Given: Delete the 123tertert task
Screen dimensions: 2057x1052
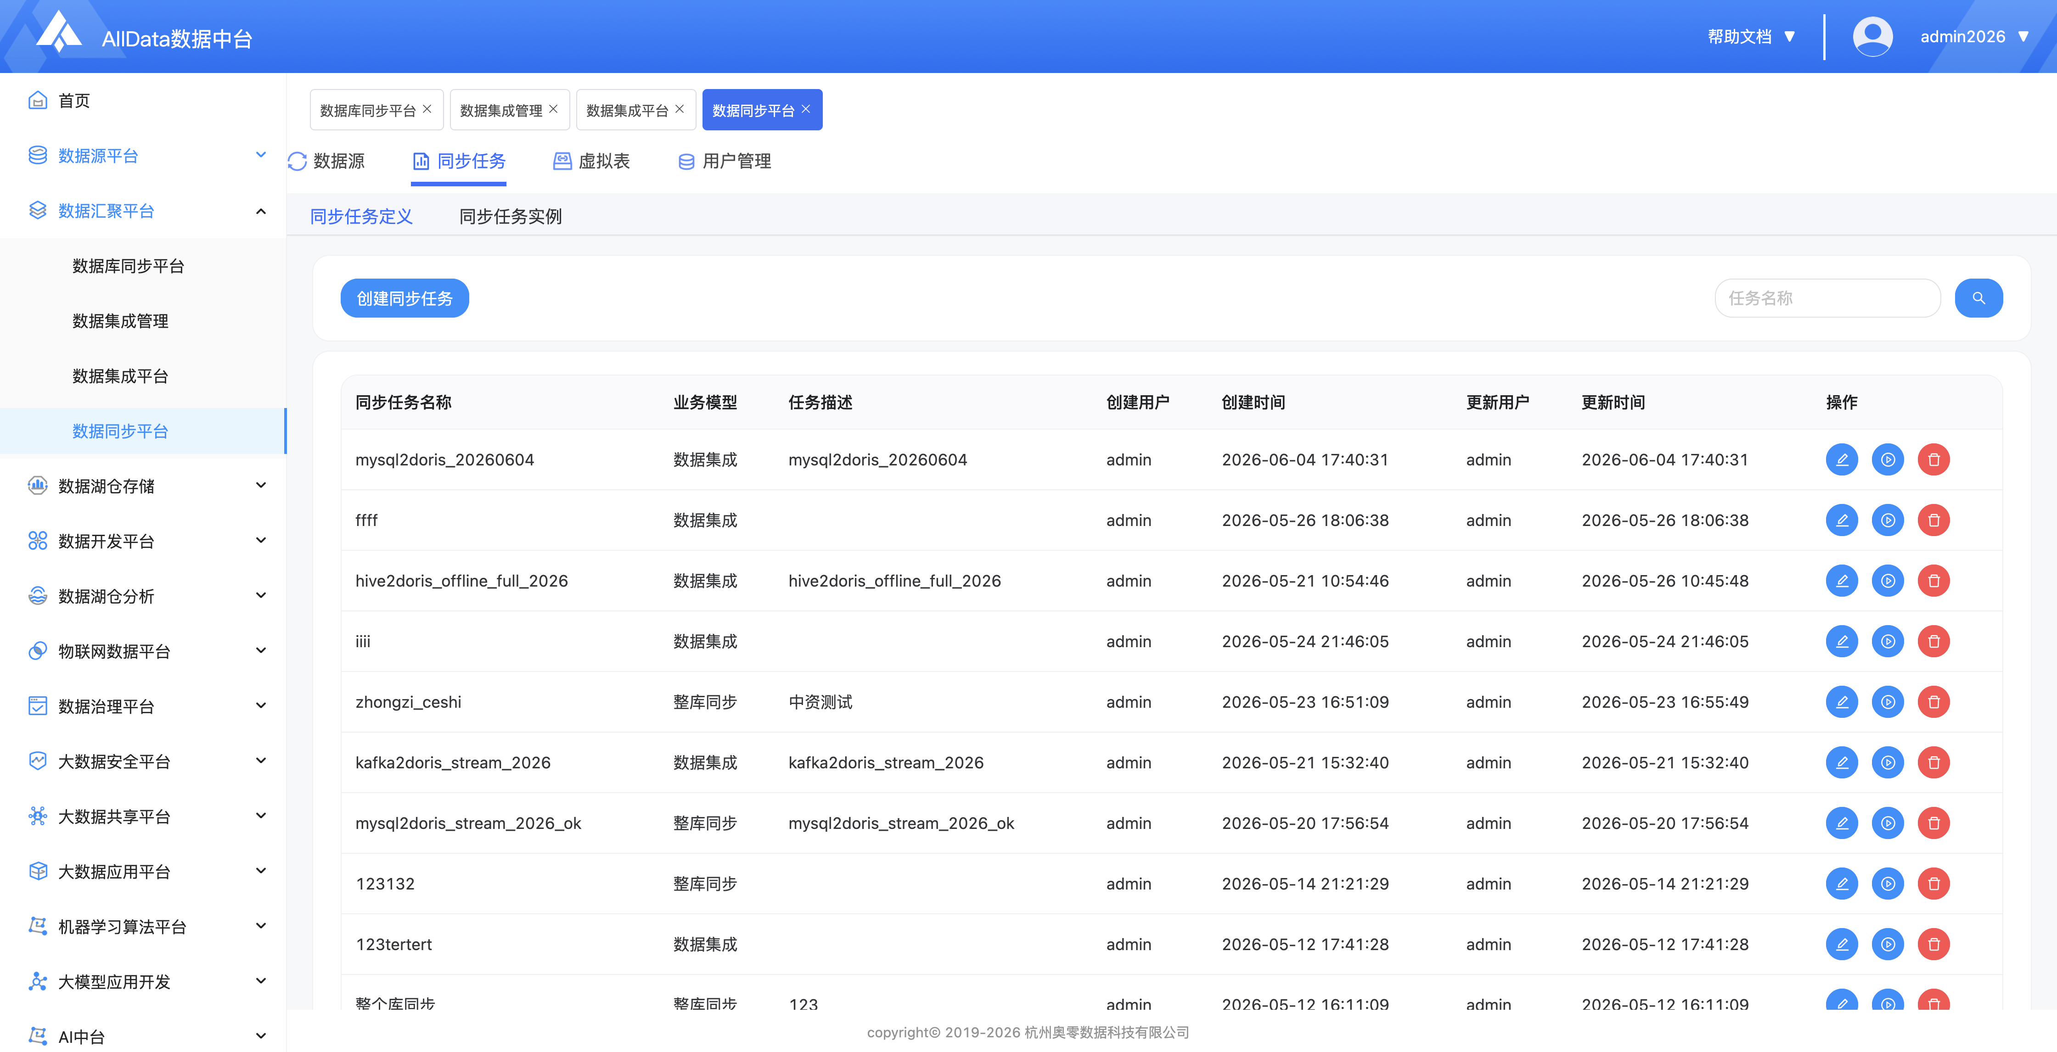Looking at the screenshot, I should tap(1933, 944).
